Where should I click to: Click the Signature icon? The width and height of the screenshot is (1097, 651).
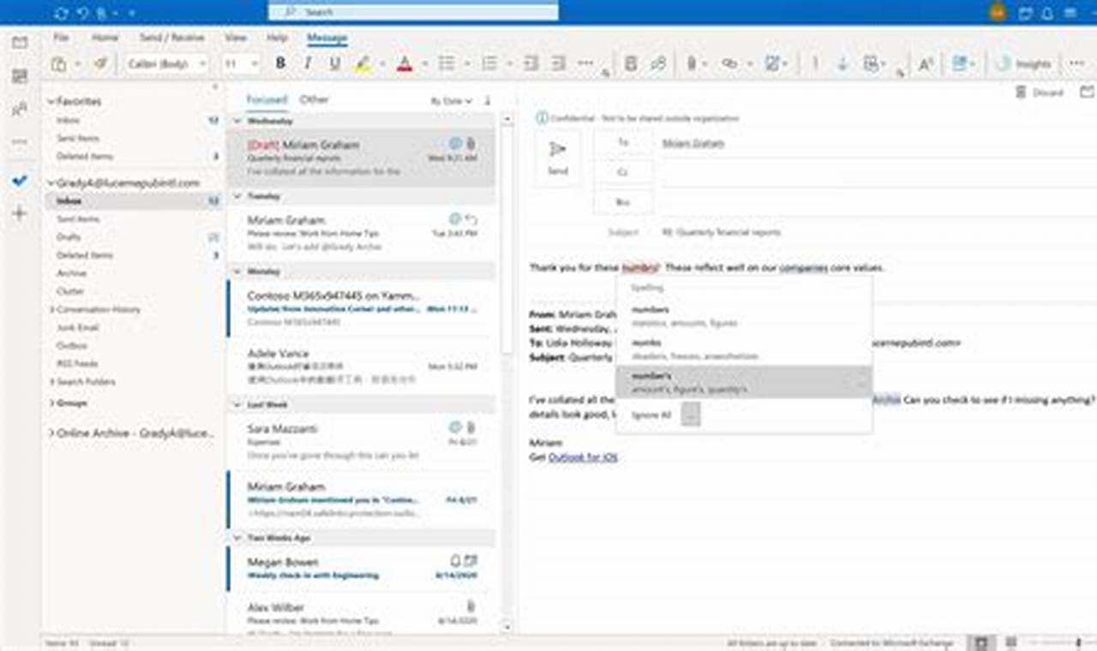(773, 64)
